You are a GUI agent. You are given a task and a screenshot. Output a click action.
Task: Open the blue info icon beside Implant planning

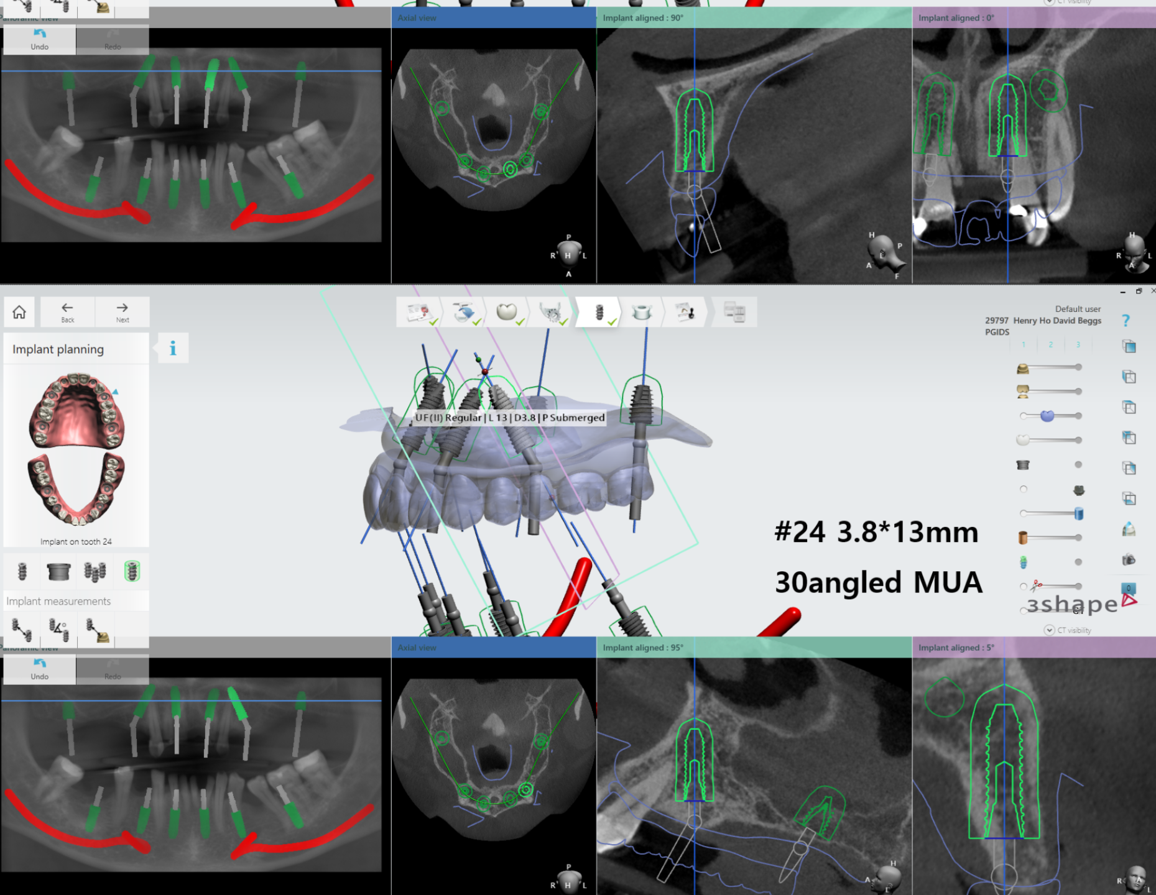(173, 348)
